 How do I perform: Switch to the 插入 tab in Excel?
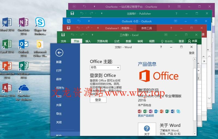(88, 41)
